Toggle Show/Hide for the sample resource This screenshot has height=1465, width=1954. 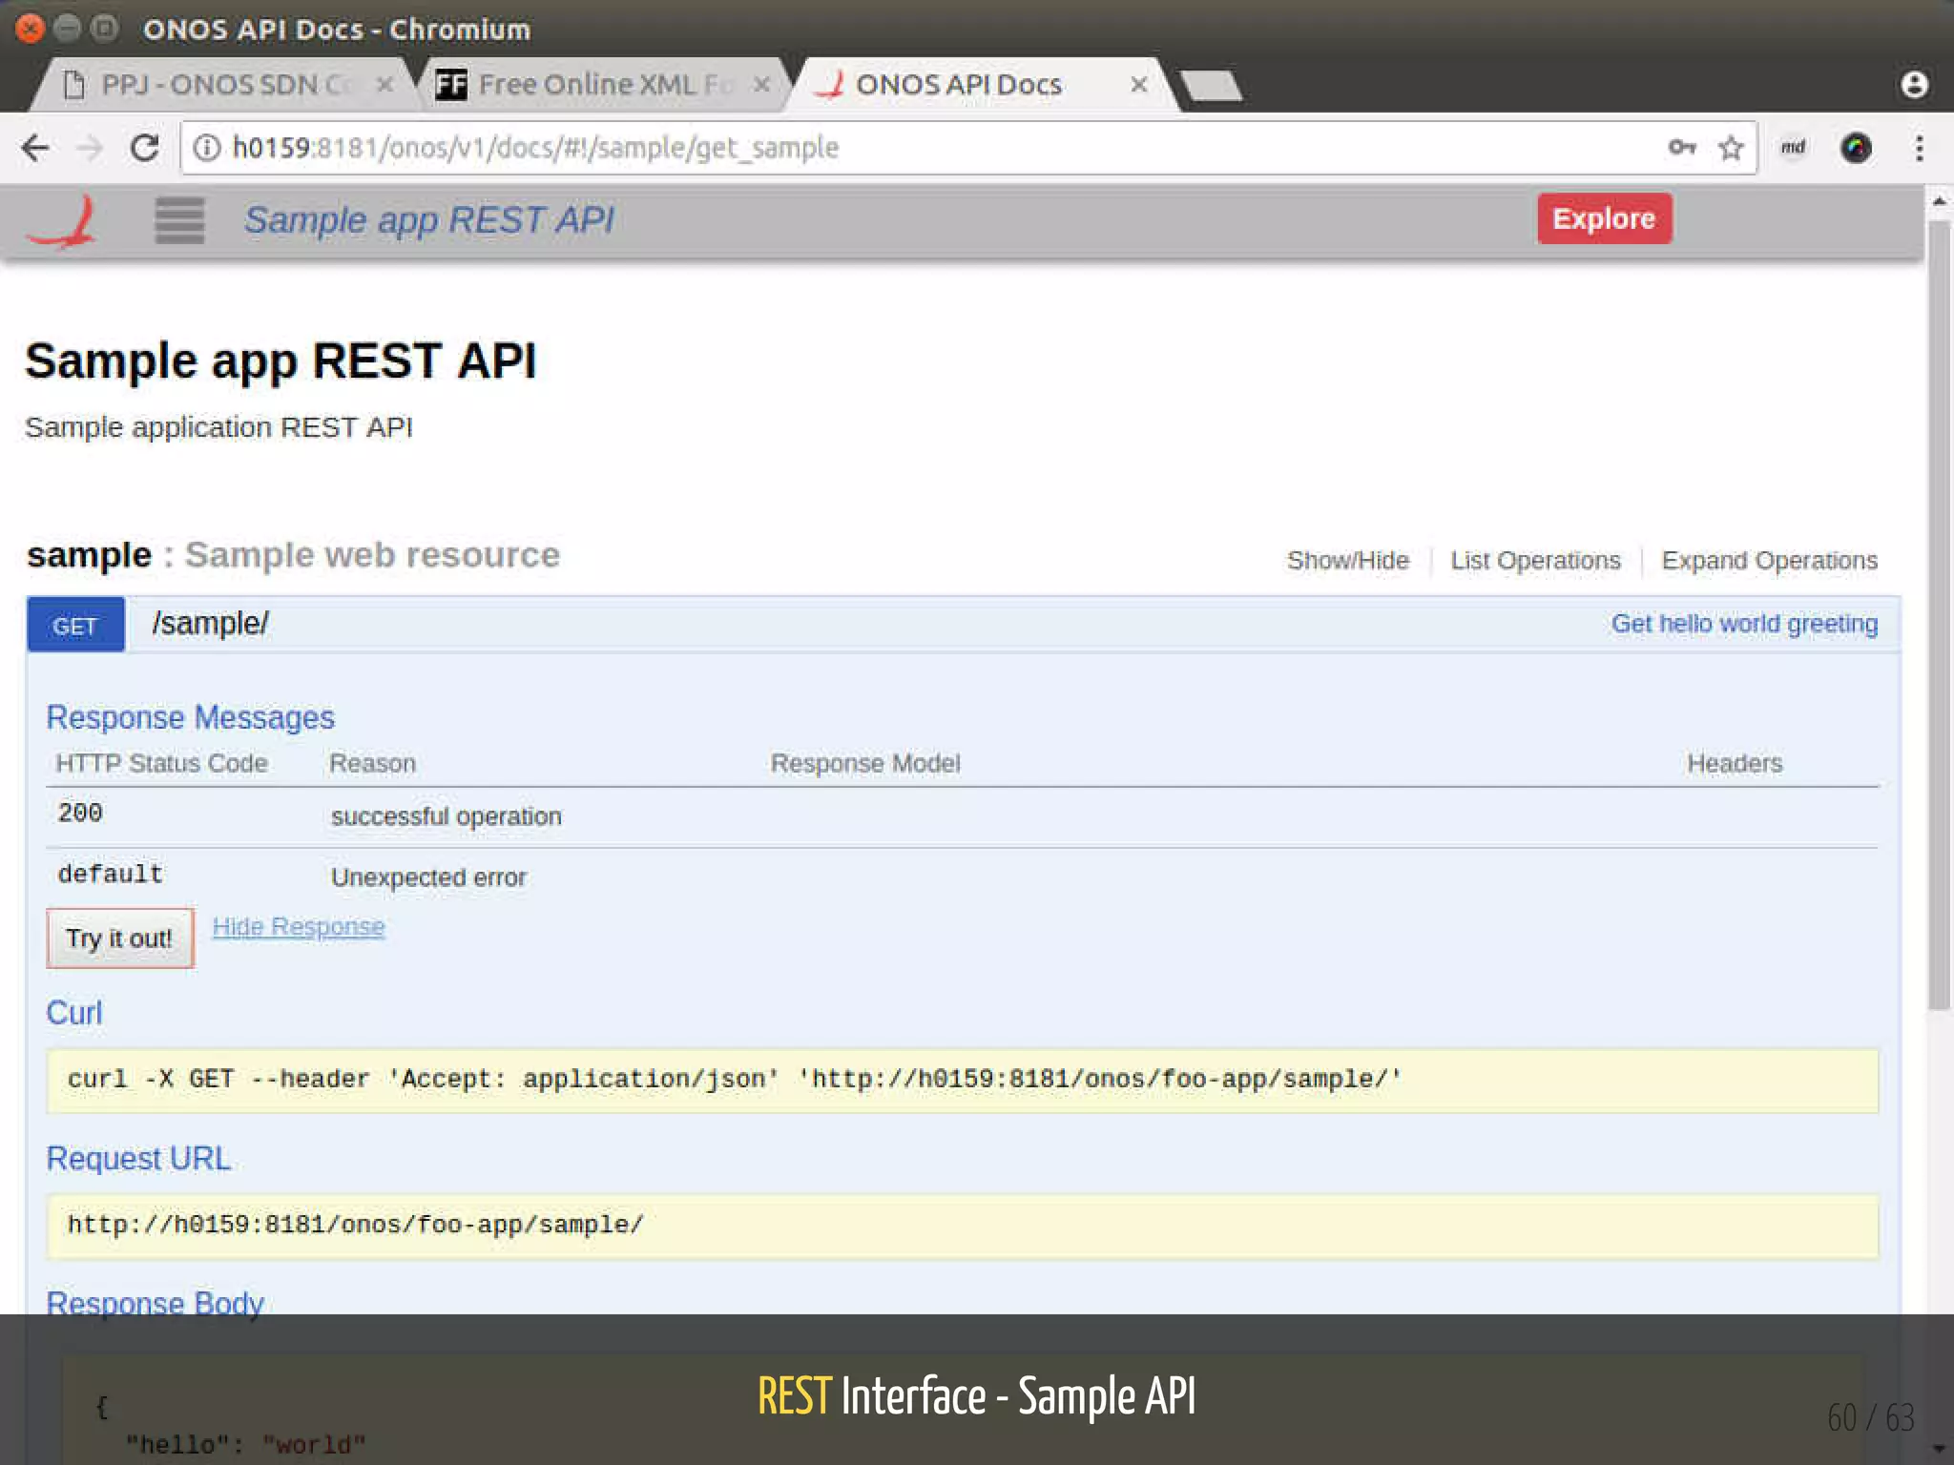(1347, 561)
